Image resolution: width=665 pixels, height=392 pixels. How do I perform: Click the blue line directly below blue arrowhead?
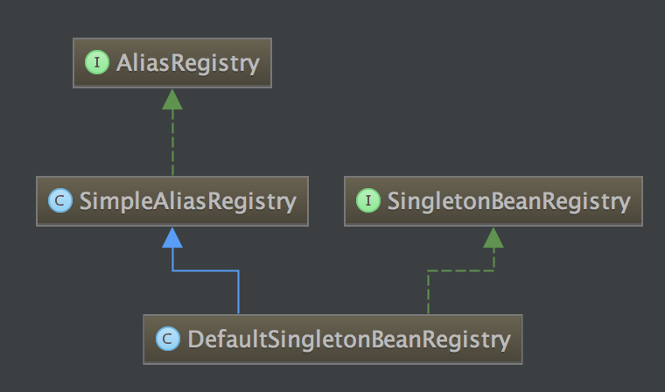click(172, 259)
